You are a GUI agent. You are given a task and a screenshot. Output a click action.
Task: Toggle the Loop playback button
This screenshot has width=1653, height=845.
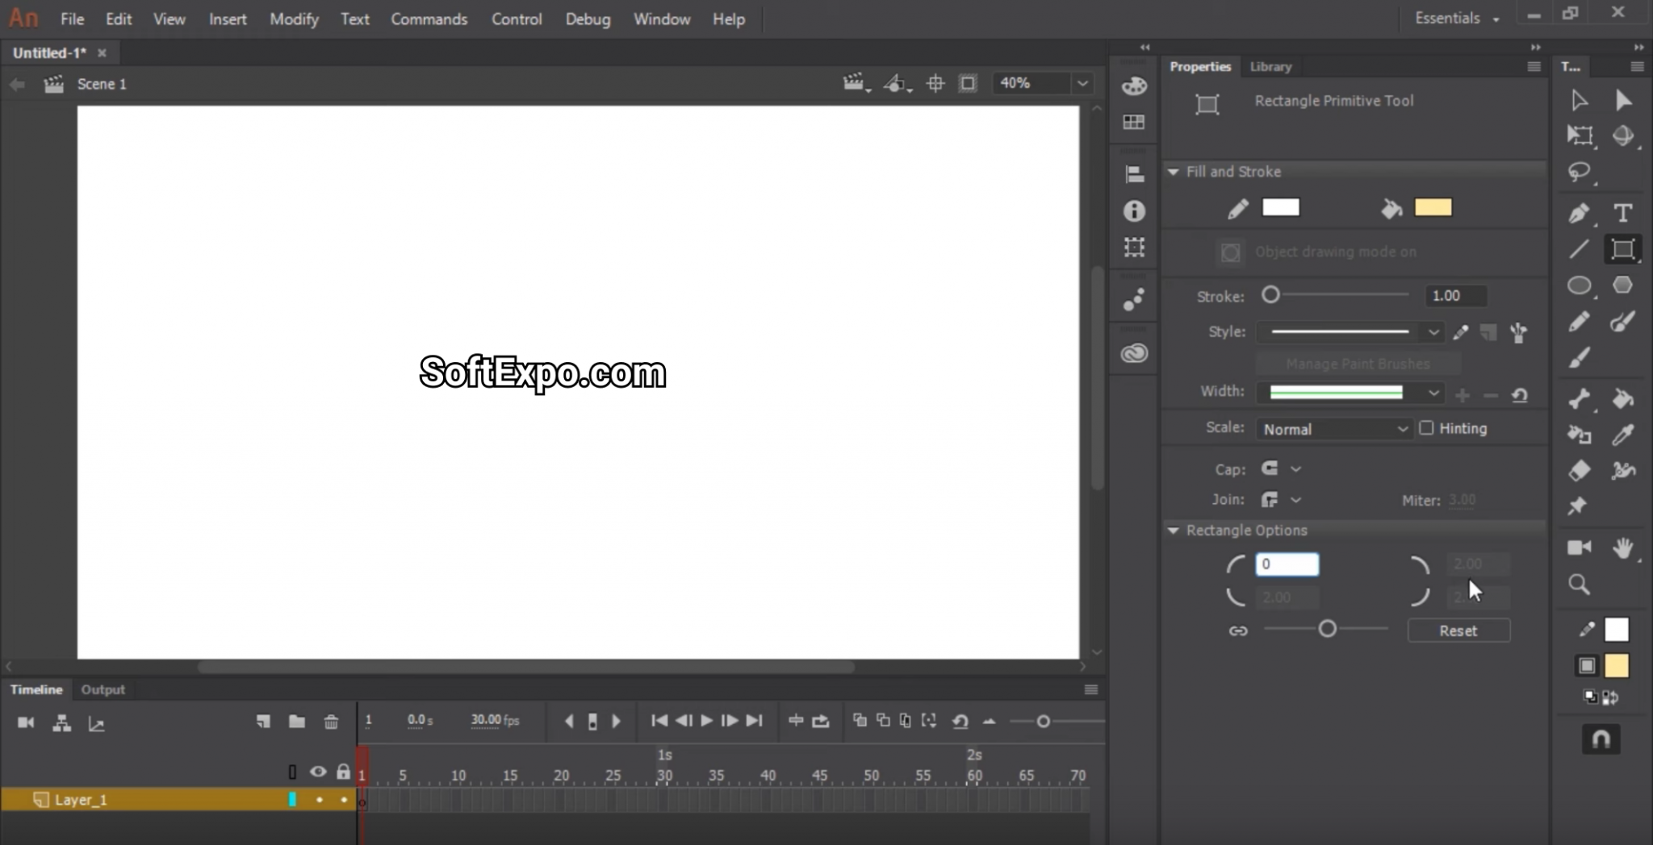[x=820, y=721]
